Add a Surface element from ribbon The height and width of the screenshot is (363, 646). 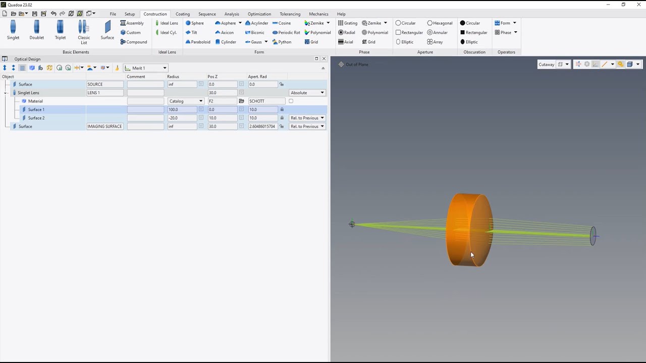coord(107,30)
